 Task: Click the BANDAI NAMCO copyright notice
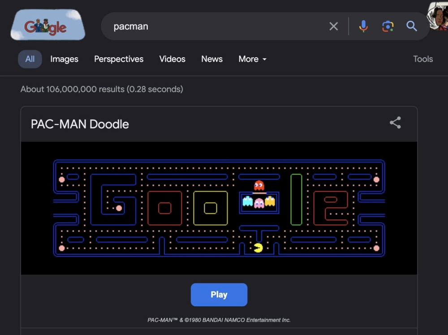coord(219,320)
